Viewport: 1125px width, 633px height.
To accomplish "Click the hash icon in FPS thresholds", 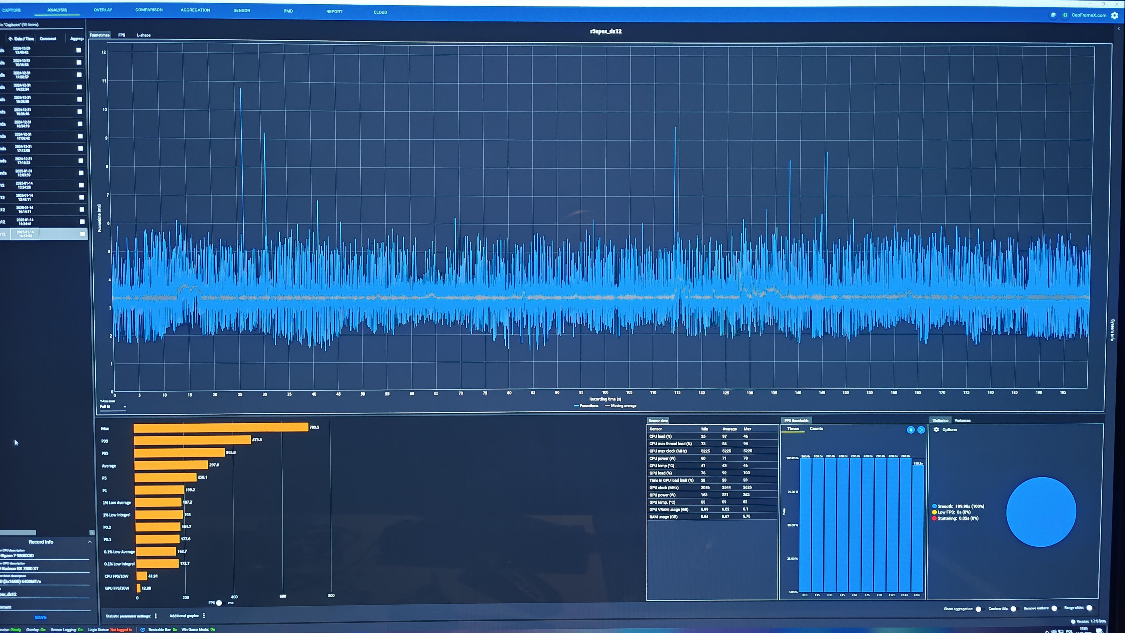I will coord(910,430).
